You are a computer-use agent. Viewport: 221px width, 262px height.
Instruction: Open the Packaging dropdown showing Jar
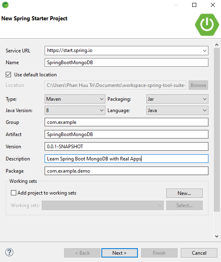177,99
